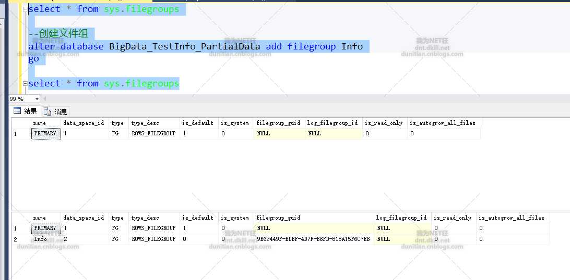570x280 pixels.
Task: Click 'is_default' header in lower result grid
Action: (199, 218)
